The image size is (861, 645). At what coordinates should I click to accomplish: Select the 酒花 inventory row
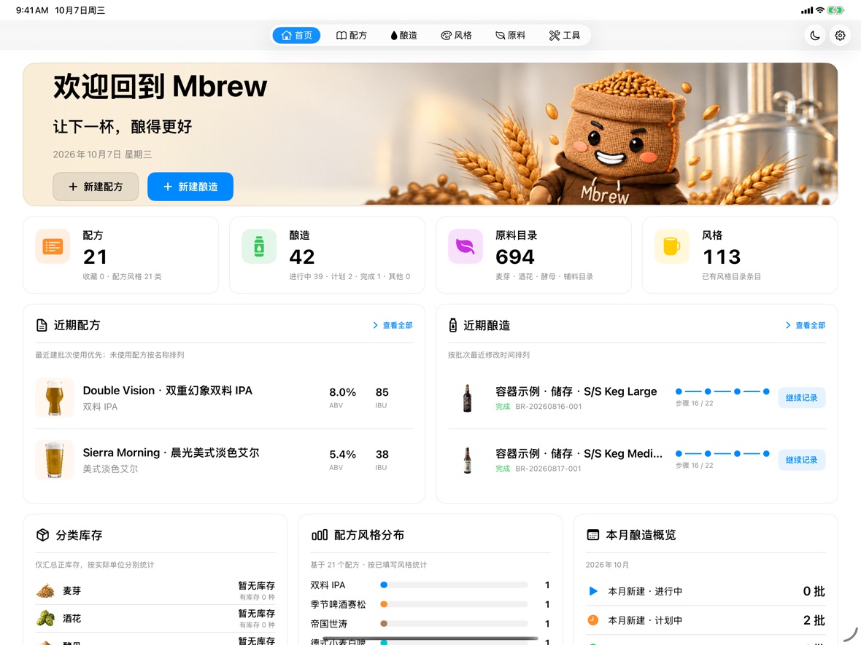point(155,619)
